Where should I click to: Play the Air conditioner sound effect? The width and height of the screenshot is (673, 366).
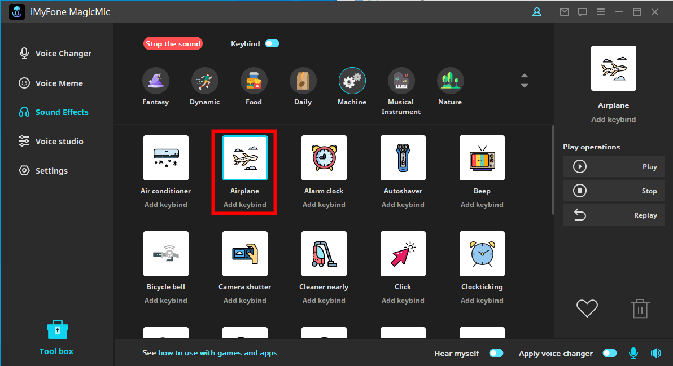pos(165,158)
